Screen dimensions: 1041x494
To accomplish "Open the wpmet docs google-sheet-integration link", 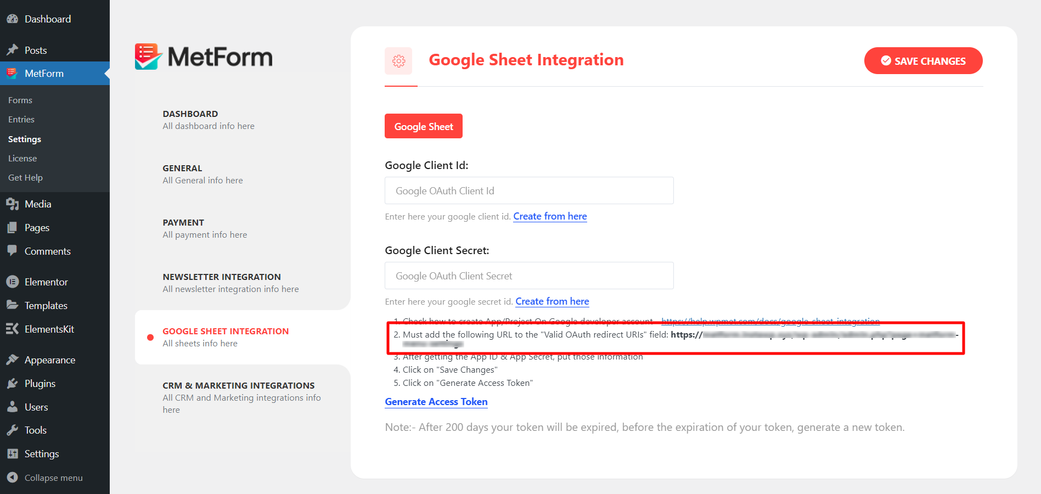I will pyautogui.click(x=770, y=321).
